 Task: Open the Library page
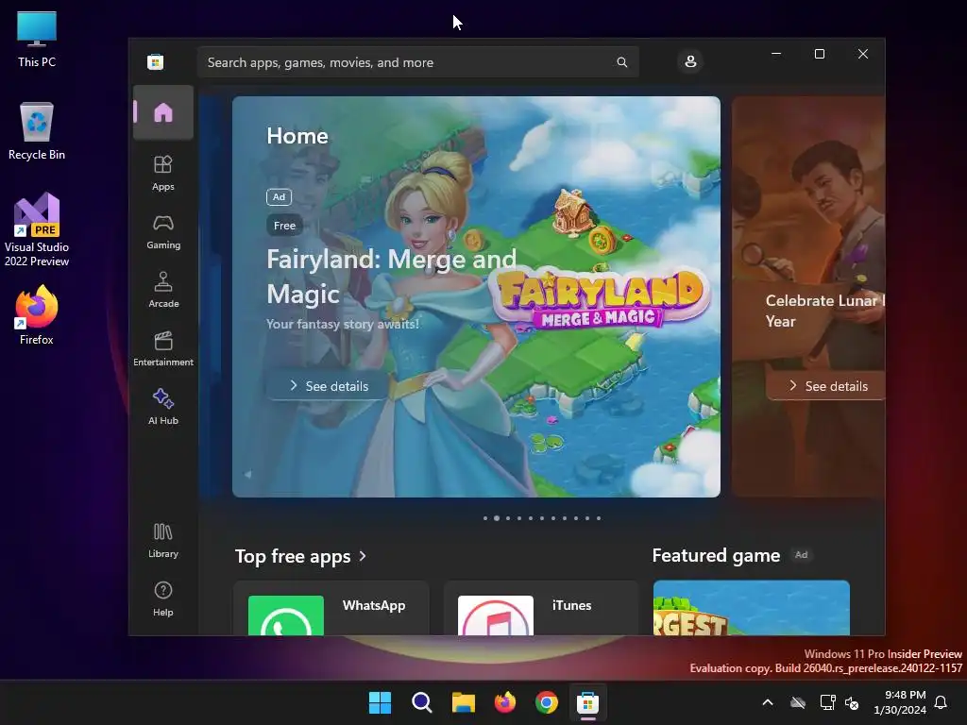click(163, 540)
